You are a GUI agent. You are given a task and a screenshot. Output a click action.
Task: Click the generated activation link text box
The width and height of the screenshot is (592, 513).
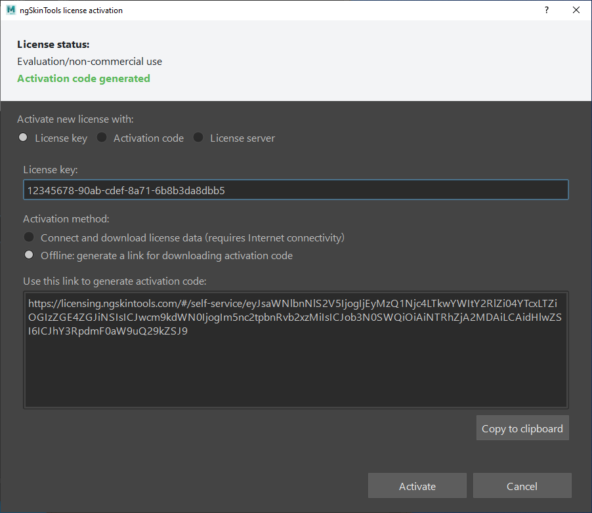(x=295, y=350)
